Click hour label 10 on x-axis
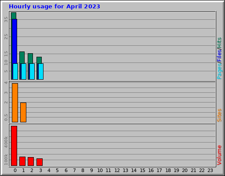 (100, 170)
